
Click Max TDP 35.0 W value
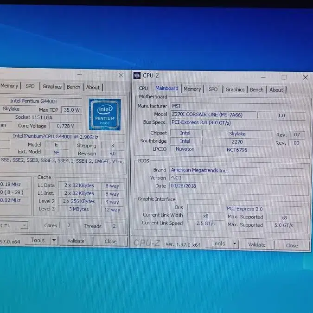(72, 110)
